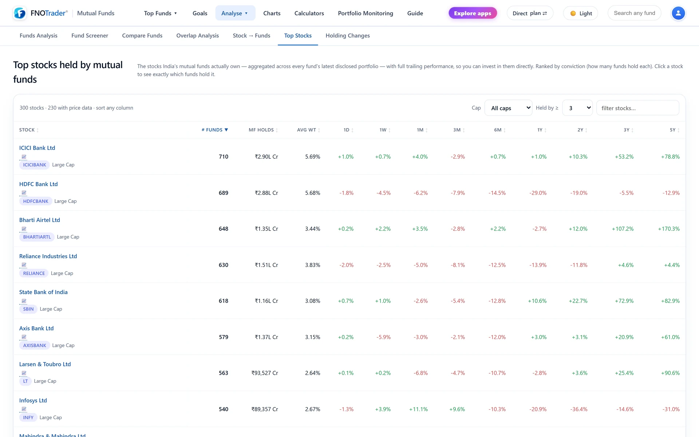Sort table by 1Y return column

click(x=542, y=130)
